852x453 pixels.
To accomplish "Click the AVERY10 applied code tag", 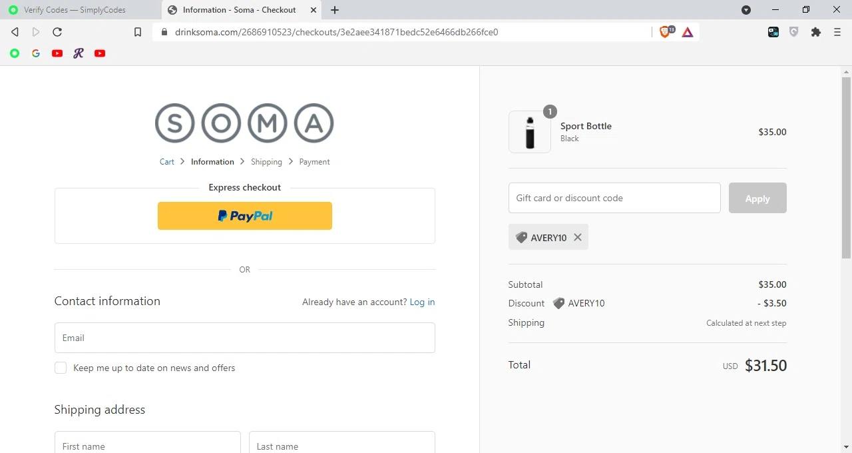I will coord(548,237).
